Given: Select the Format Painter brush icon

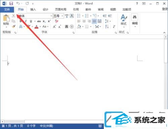Looking at the screenshot, I should [x=14, y=26].
